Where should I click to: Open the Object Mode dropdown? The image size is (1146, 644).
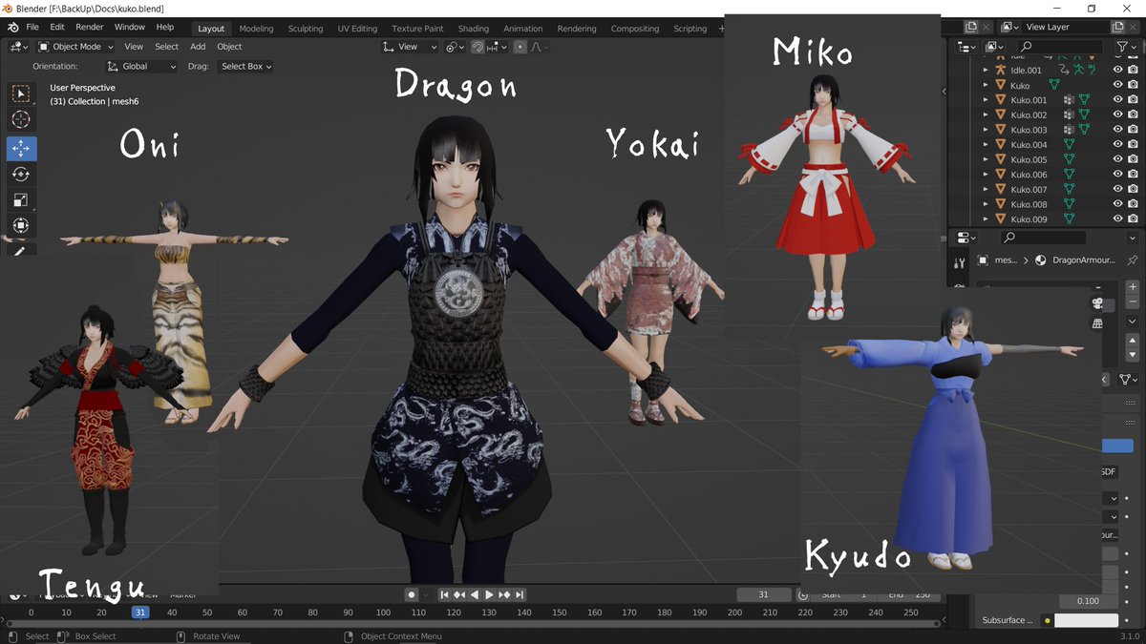tap(75, 47)
